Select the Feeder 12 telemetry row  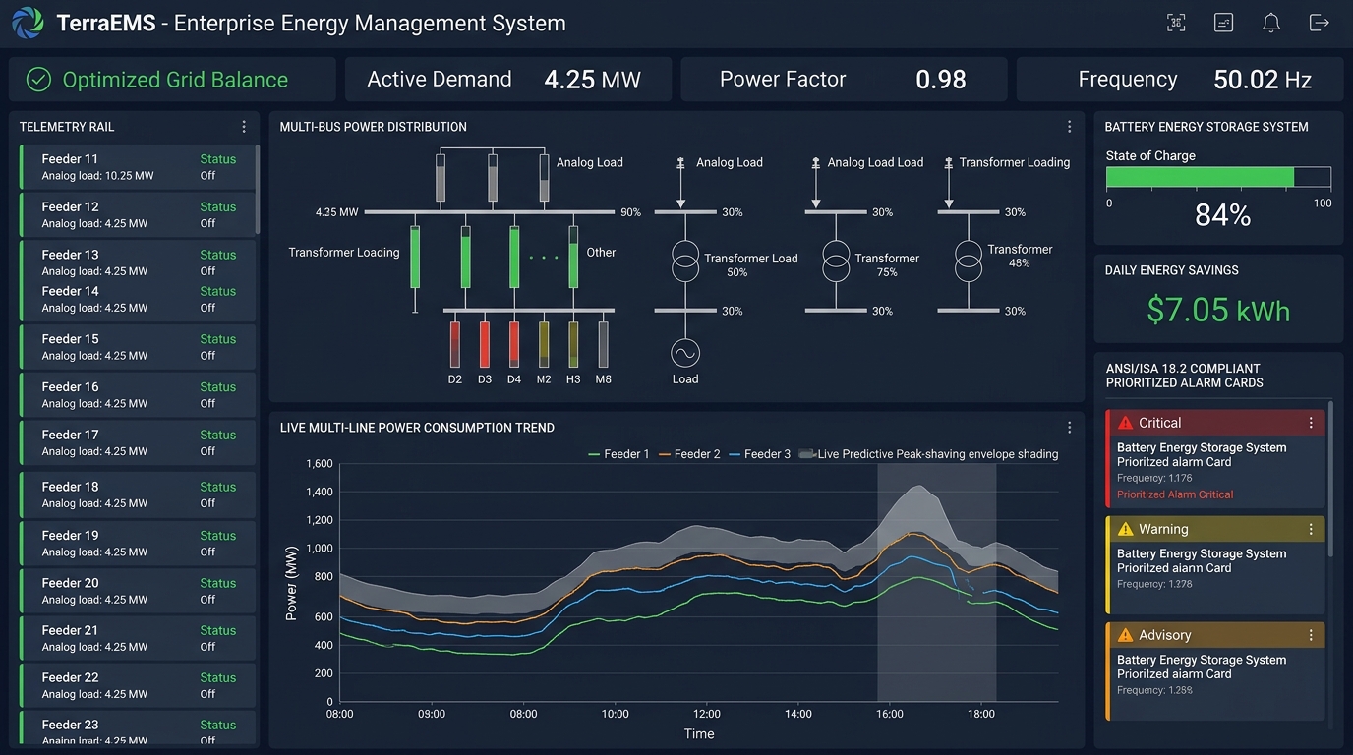click(x=138, y=215)
